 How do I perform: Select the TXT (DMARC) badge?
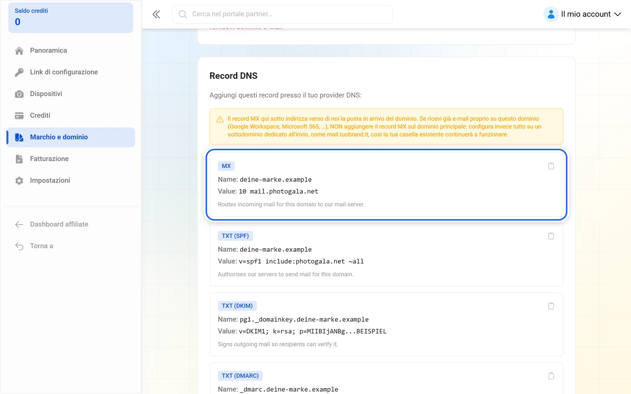point(240,376)
